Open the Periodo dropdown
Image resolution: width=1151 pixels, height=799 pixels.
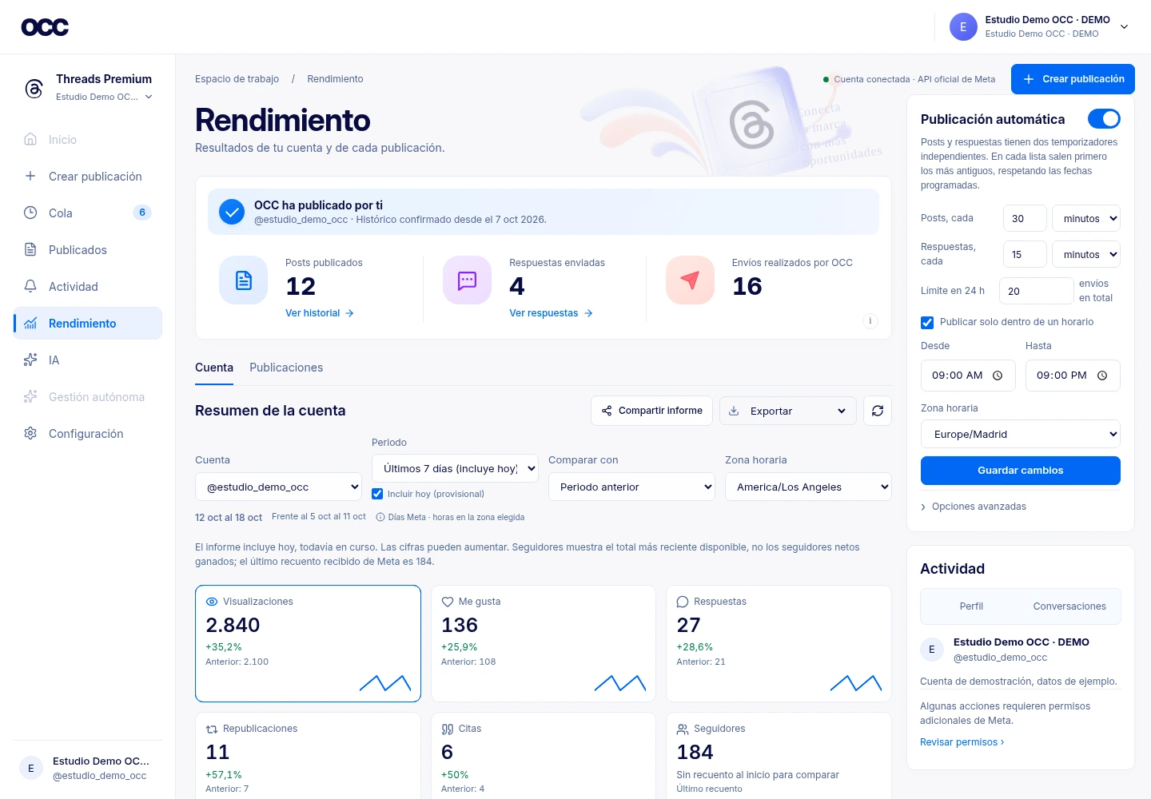point(455,468)
